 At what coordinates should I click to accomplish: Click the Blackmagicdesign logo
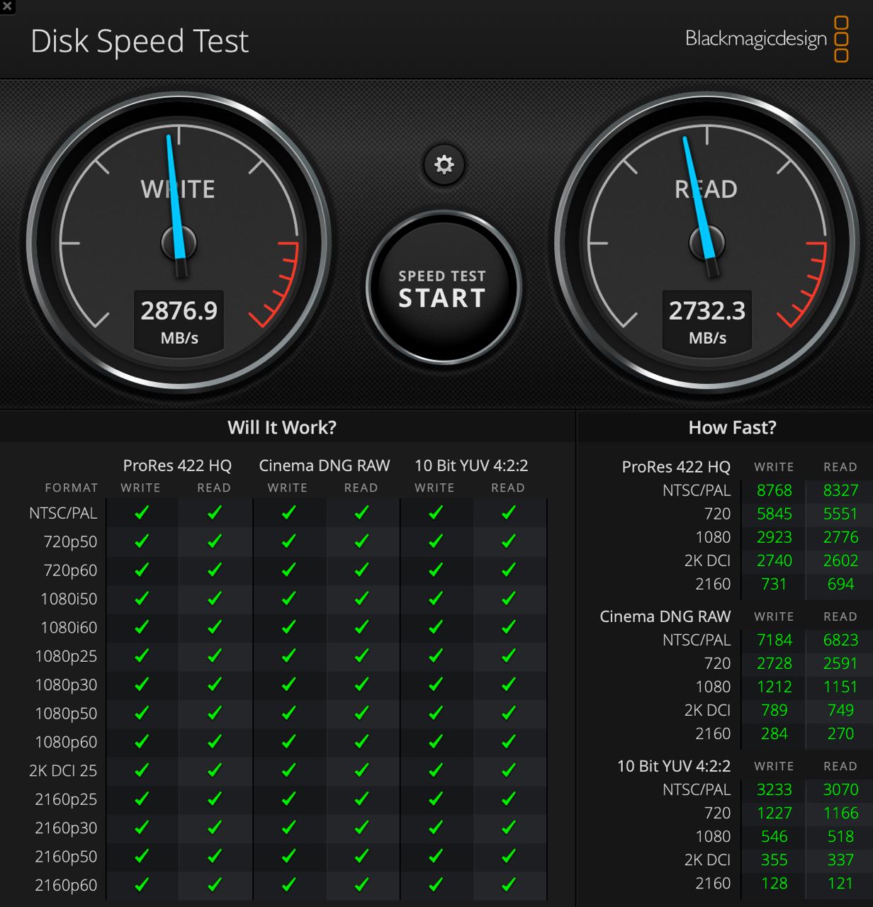767,39
